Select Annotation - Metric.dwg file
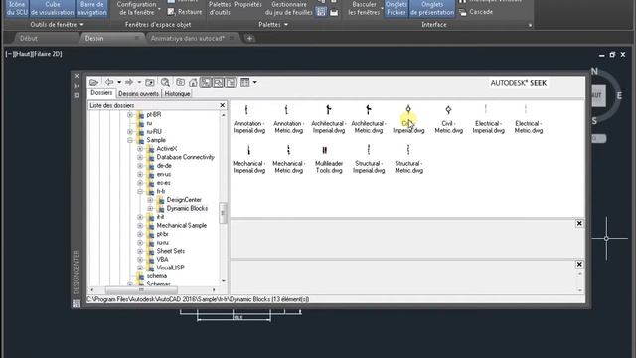 pos(288,119)
